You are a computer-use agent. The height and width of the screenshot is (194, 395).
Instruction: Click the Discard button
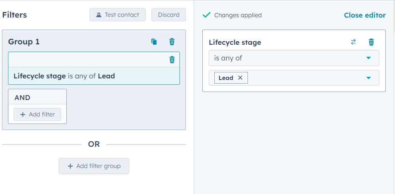tap(169, 15)
